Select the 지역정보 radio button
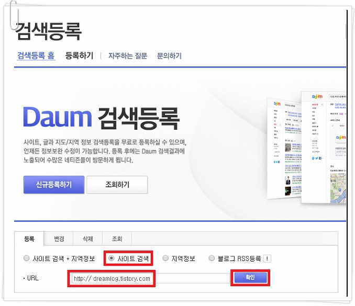The width and height of the screenshot is (355, 306). pyautogui.click(x=165, y=258)
